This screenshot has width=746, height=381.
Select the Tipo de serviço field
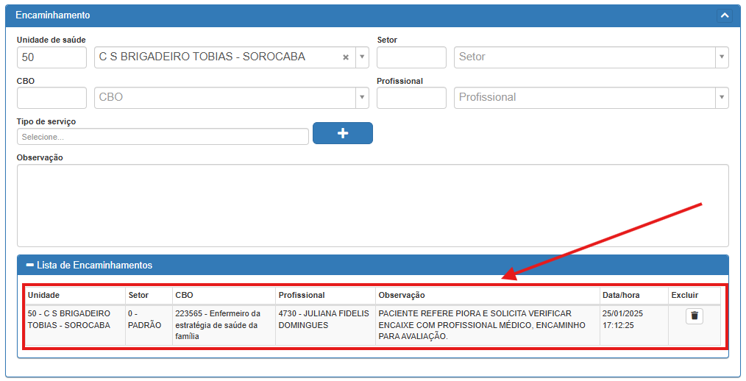(162, 137)
